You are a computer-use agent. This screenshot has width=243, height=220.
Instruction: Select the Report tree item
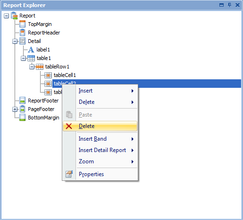click(27, 16)
